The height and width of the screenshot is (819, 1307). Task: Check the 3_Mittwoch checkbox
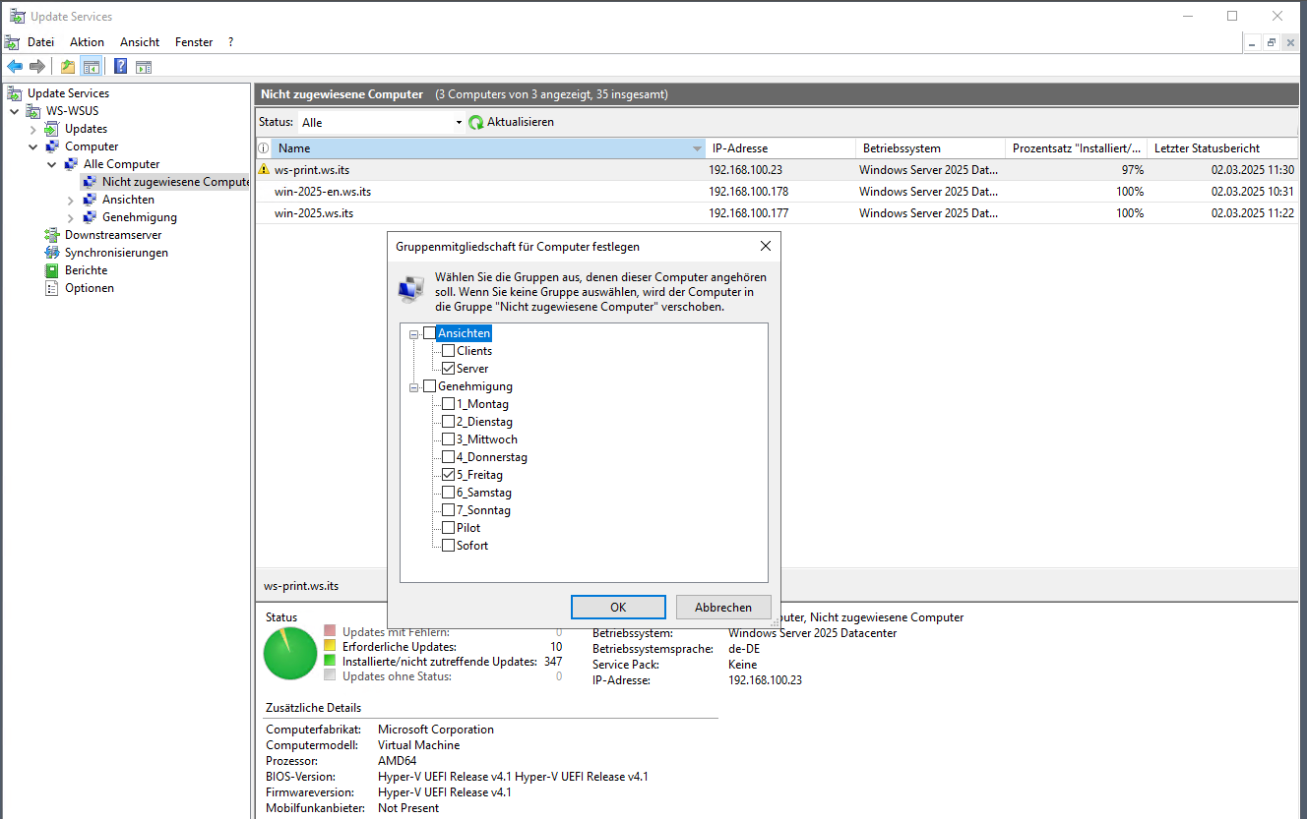(448, 439)
